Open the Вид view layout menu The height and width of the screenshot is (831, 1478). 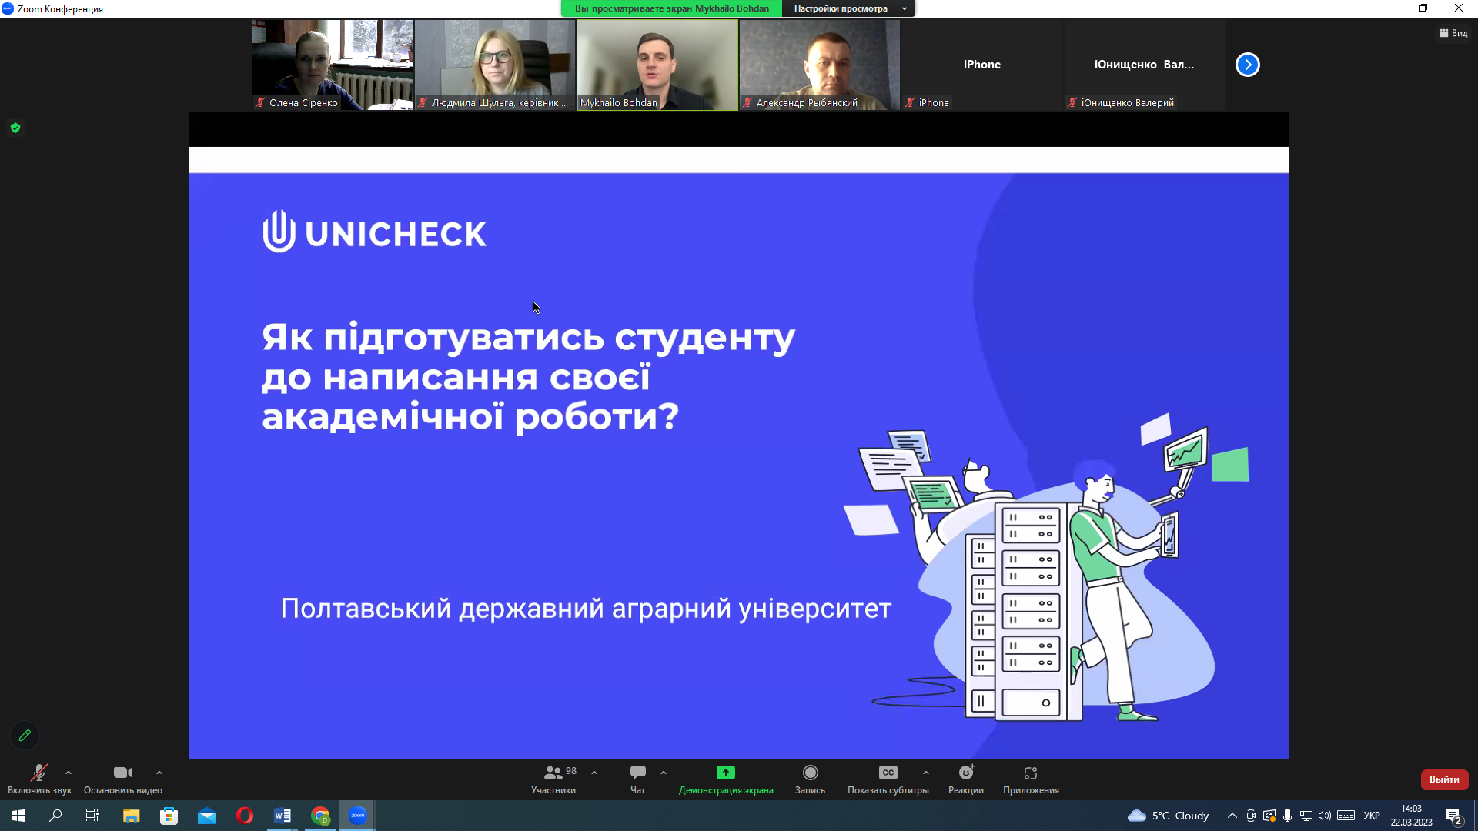pyautogui.click(x=1453, y=33)
